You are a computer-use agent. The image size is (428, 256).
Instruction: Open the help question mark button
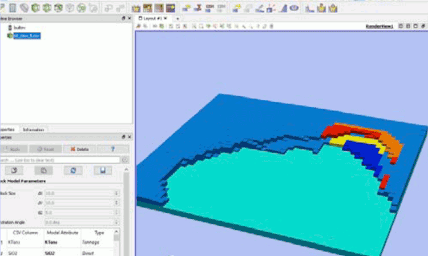click(x=112, y=149)
